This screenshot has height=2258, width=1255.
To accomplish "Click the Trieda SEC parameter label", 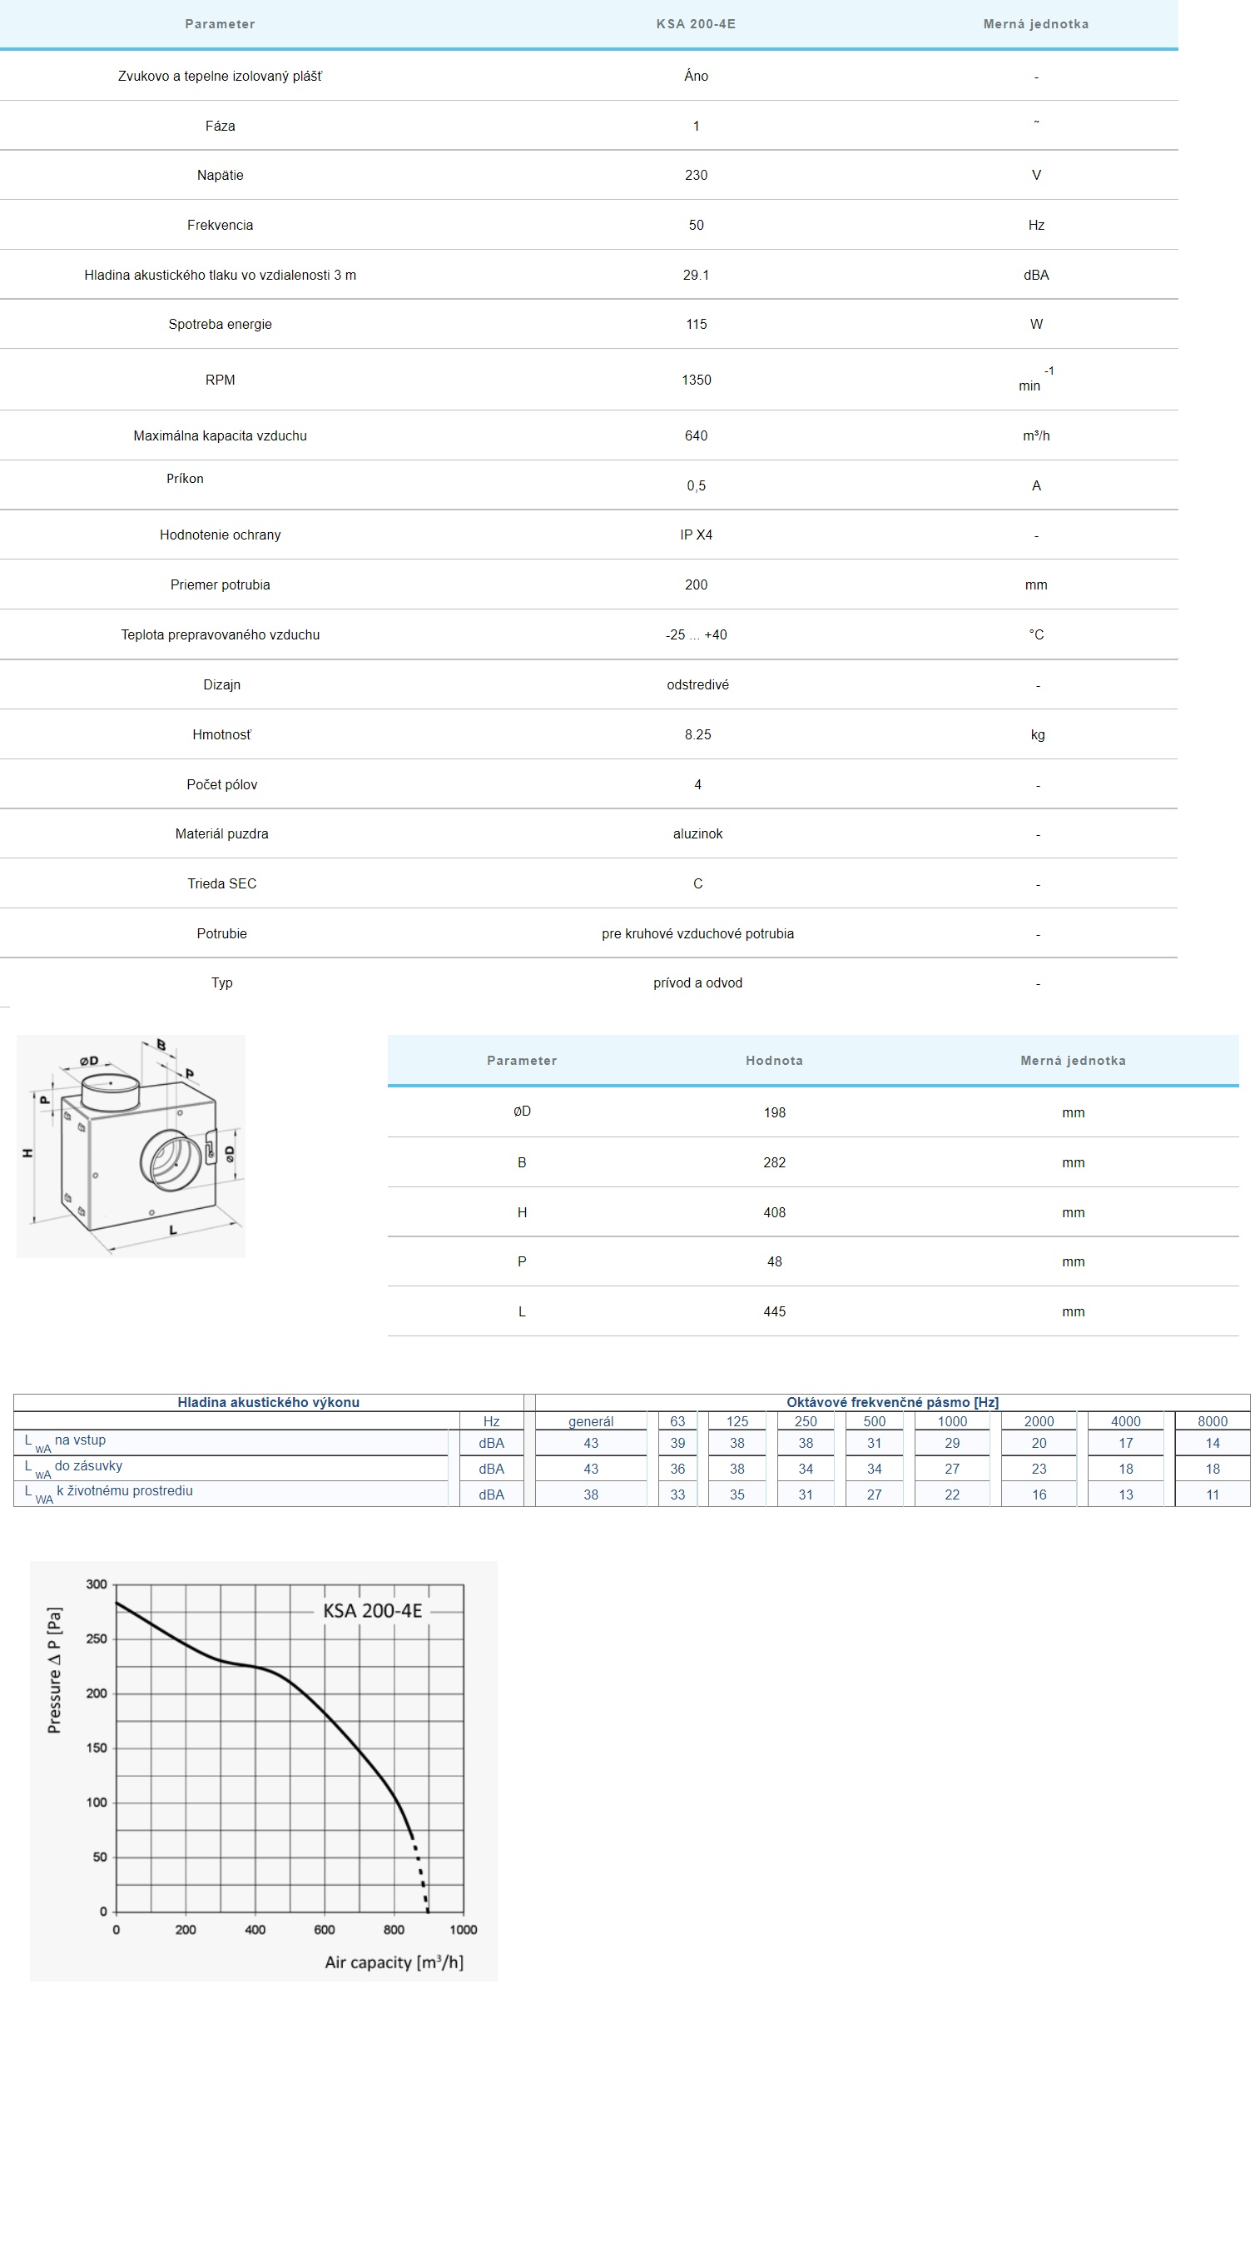I will (221, 883).
